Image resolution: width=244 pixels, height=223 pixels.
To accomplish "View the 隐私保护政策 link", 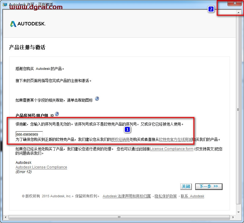I will click(166, 196).
